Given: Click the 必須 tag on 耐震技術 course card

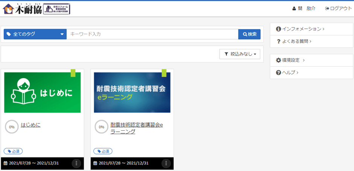Looking at the screenshot, I should [x=103, y=151].
